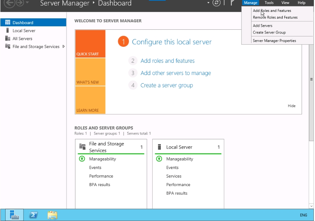This screenshot has height=221, width=315.
Task: Open dropdown arrow next to refresh icon
Action: pyautogui.click(x=209, y=3)
